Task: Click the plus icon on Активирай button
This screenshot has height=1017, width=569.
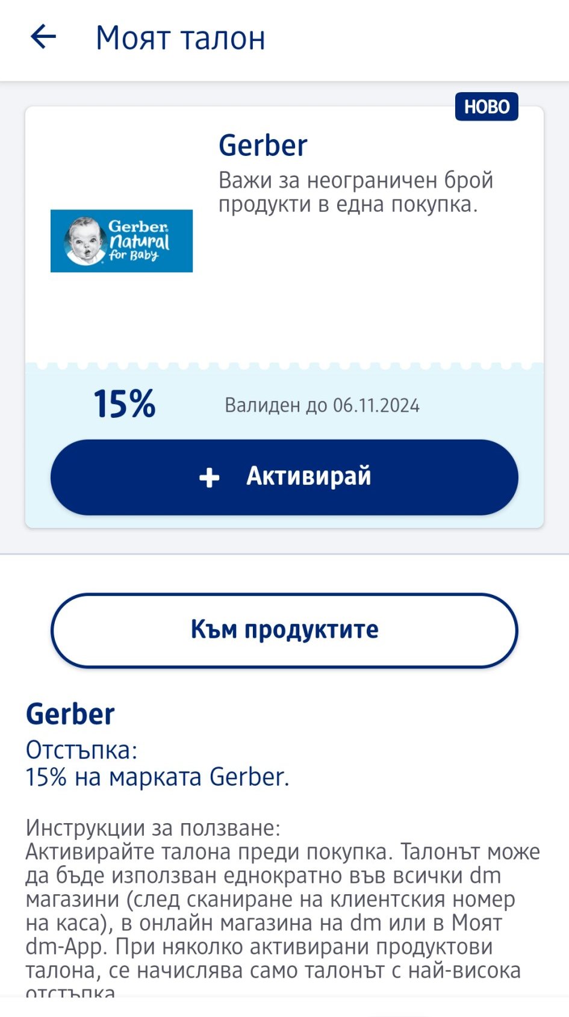Action: click(x=209, y=477)
